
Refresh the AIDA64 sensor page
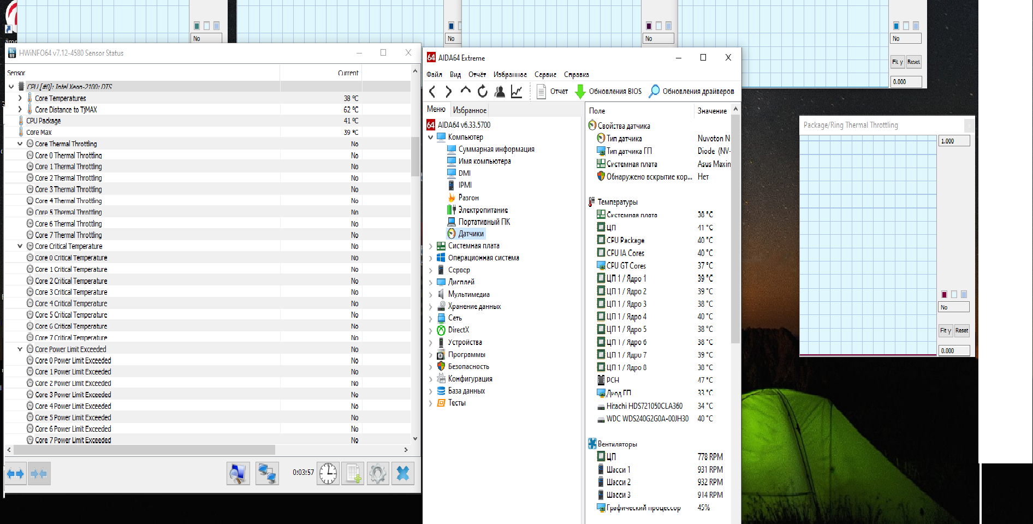click(x=482, y=91)
